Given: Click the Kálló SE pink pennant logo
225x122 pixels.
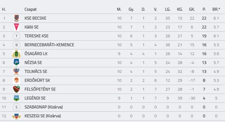Looking at the screenshot, I should (x=16, y=27).
